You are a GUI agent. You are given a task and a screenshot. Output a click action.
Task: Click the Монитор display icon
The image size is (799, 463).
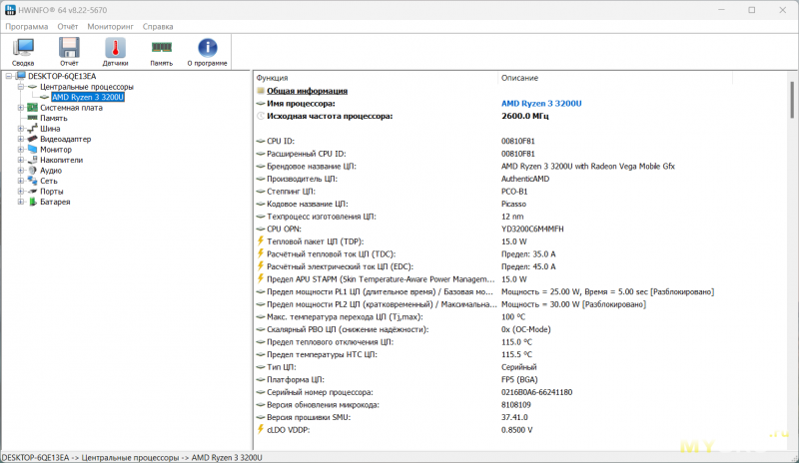[x=33, y=150]
